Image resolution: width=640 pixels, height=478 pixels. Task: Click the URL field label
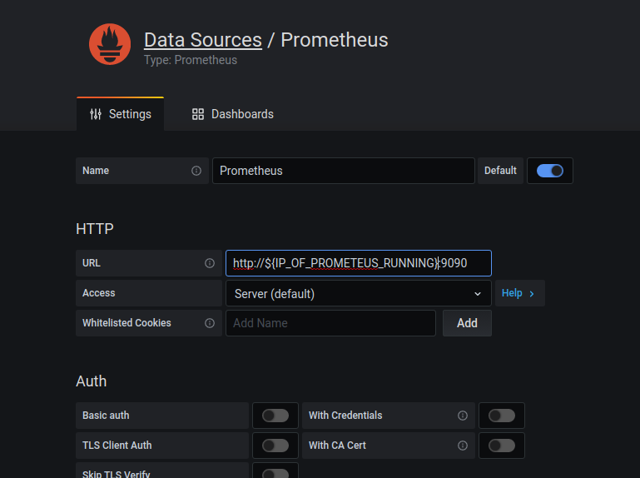point(92,263)
